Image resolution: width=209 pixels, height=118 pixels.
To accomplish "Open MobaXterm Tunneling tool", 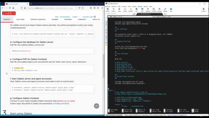I will 153,10.
